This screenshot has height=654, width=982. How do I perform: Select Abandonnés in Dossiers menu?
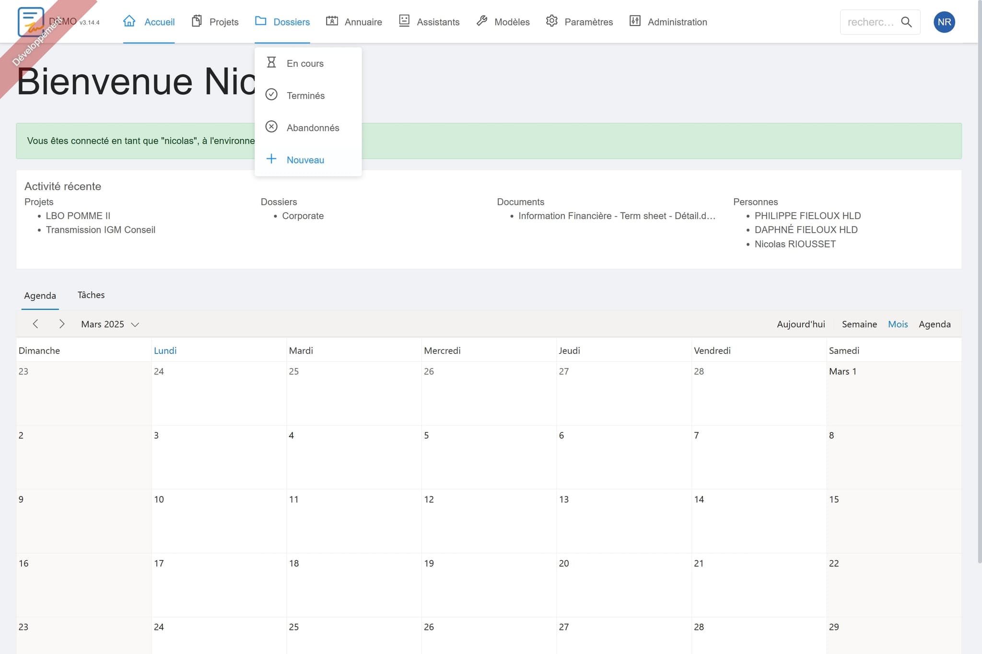(308, 128)
